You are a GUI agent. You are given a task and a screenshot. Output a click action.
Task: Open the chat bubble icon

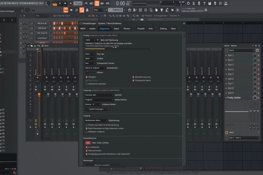(220, 3)
